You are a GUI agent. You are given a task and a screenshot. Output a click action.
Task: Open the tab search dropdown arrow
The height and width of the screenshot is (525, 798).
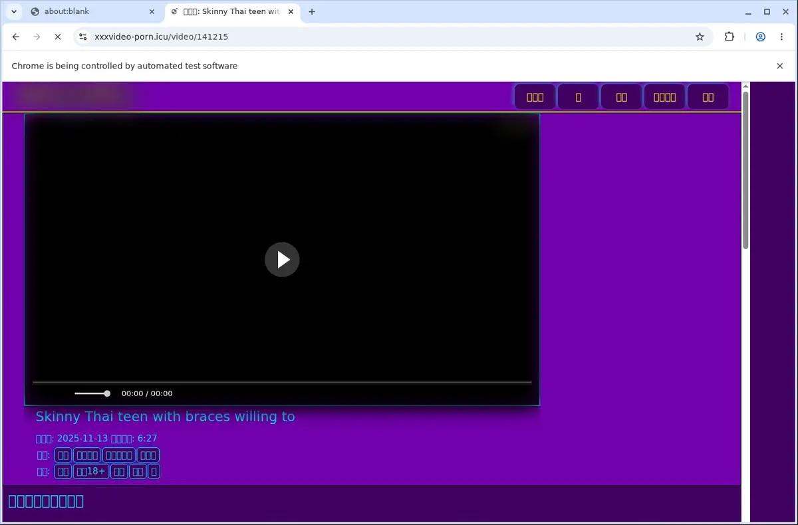pyautogui.click(x=13, y=11)
